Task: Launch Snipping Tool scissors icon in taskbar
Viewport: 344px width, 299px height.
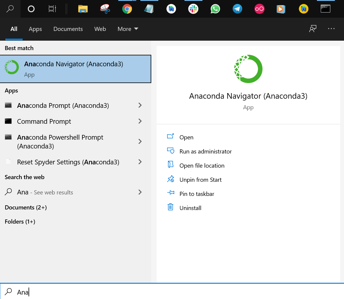Action: (105, 9)
